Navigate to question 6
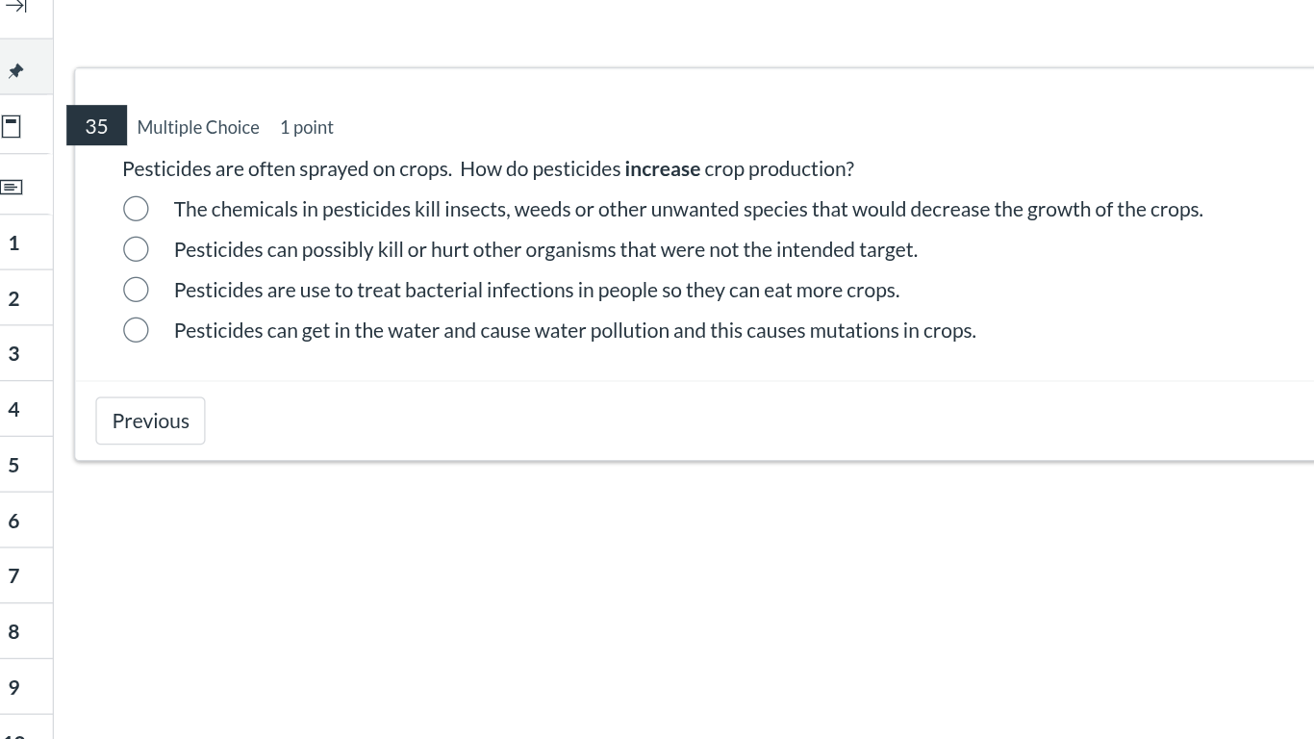The image size is (1314, 739). click(x=13, y=521)
